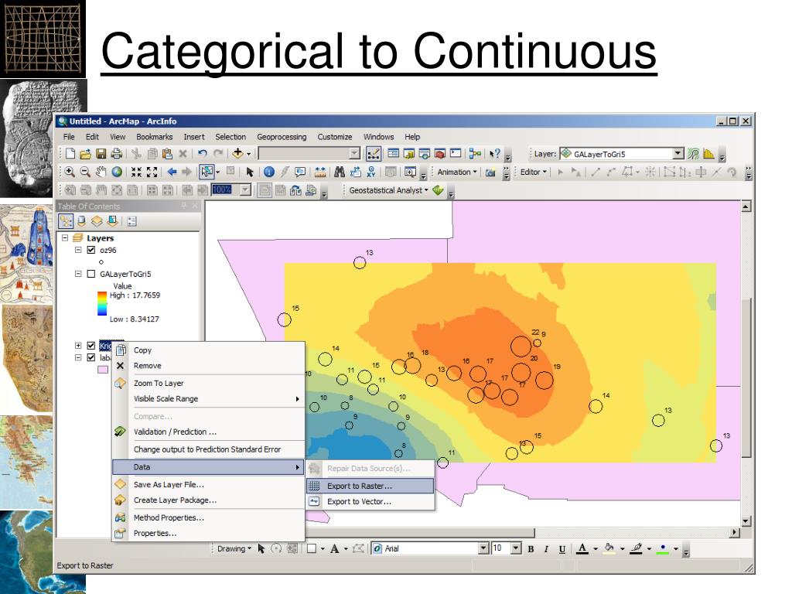Open the Editor Toolbar icon
Screen dimensions: 792x594
(x=374, y=154)
